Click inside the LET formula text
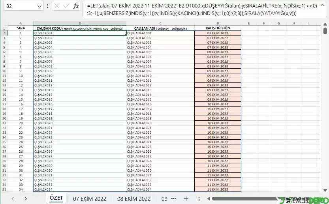329x204 pixels. tap(202, 9)
